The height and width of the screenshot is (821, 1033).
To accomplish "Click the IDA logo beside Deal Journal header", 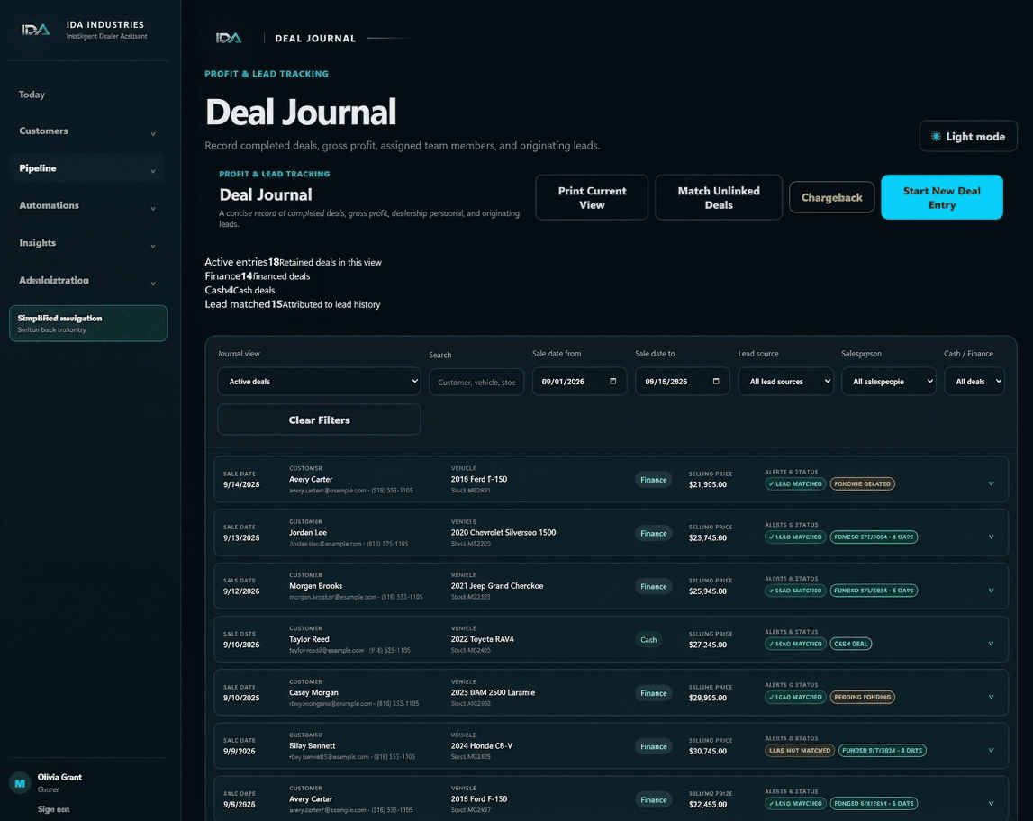I will [x=229, y=38].
